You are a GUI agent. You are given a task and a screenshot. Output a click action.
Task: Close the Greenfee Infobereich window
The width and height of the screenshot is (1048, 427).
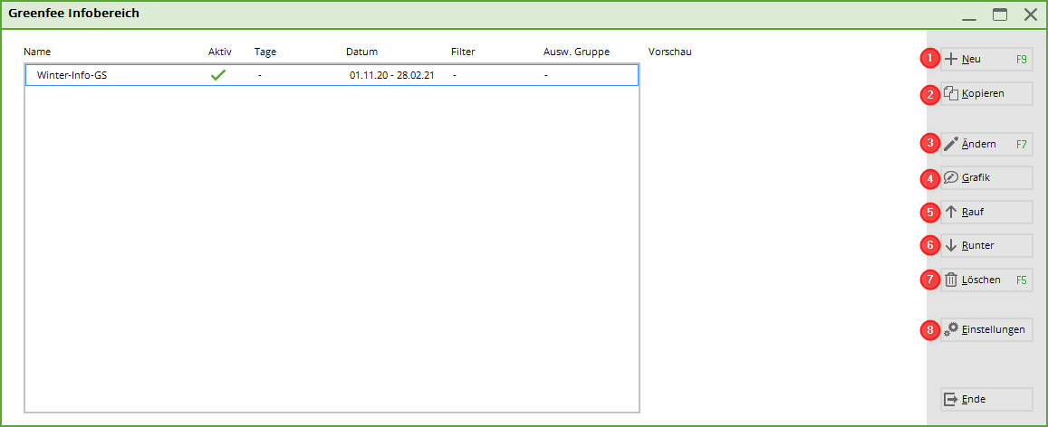[x=1031, y=14]
